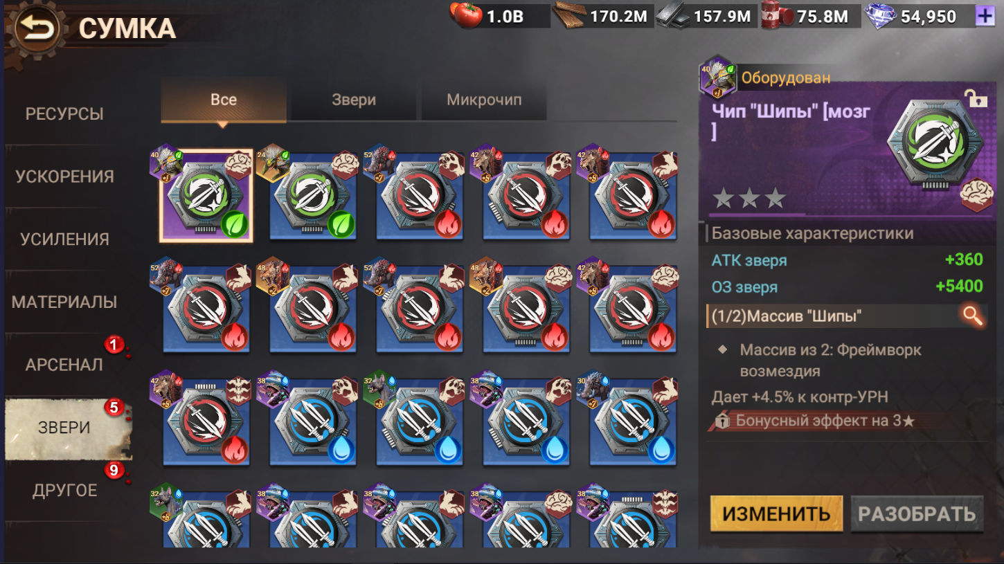1004x564 pixels.
Task: Open the Арсенал category in sidebar
Action: tap(64, 364)
